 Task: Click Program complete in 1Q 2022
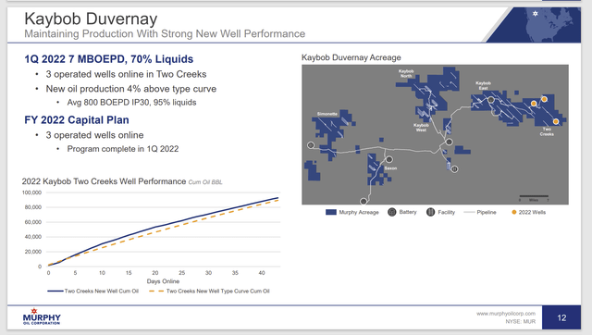(x=123, y=149)
